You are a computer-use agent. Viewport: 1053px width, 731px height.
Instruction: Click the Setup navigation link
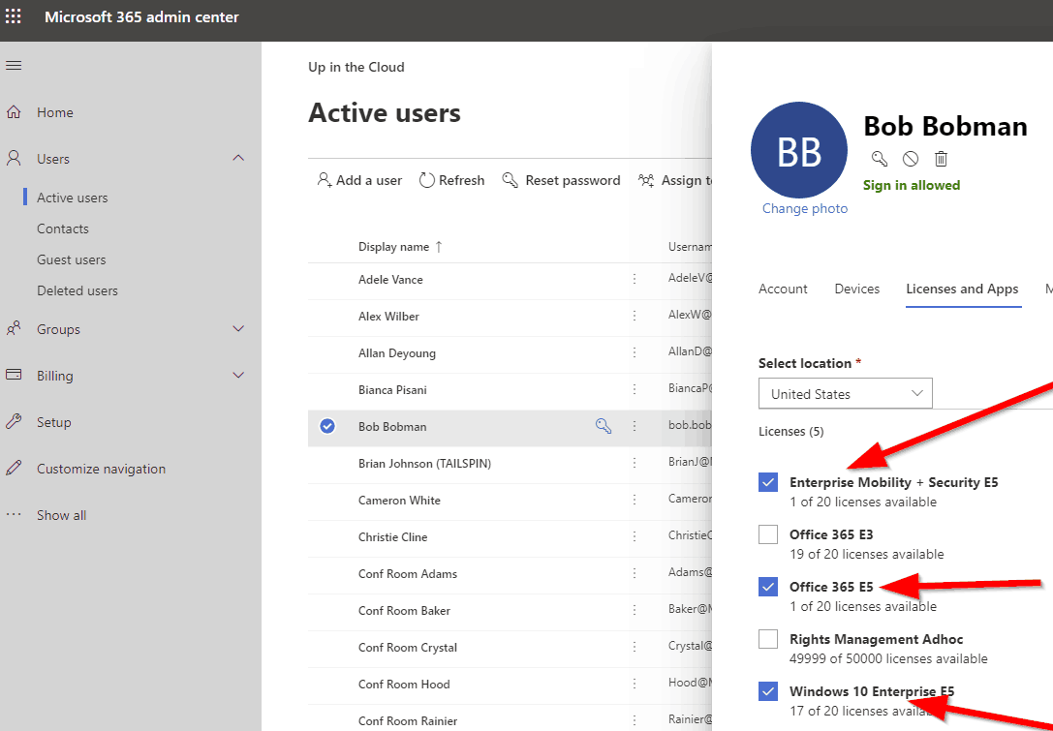[53, 422]
